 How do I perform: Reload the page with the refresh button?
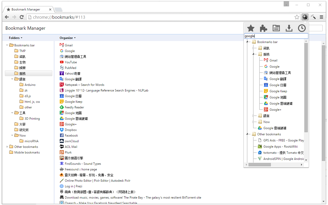[x=22, y=17]
